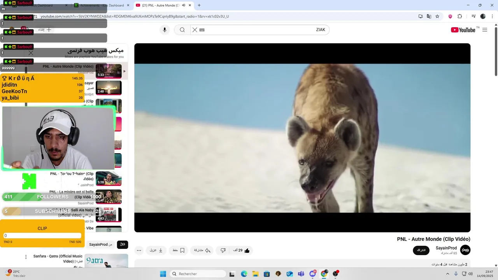Select SayainProd filter chip
This screenshot has height=280, width=498.
100,244
